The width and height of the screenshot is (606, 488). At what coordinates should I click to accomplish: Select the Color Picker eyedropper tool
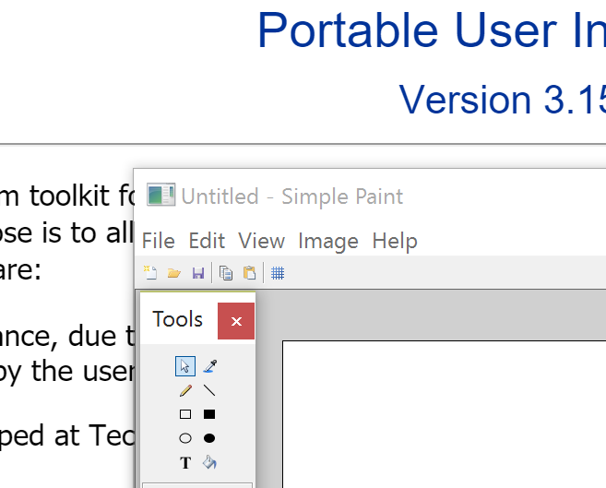tap(209, 366)
